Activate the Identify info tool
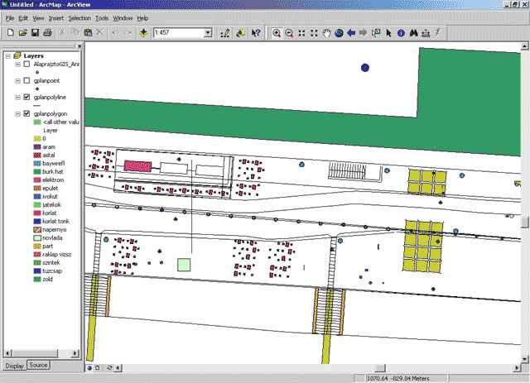Image resolution: width=530 pixels, height=383 pixels. 401,33
